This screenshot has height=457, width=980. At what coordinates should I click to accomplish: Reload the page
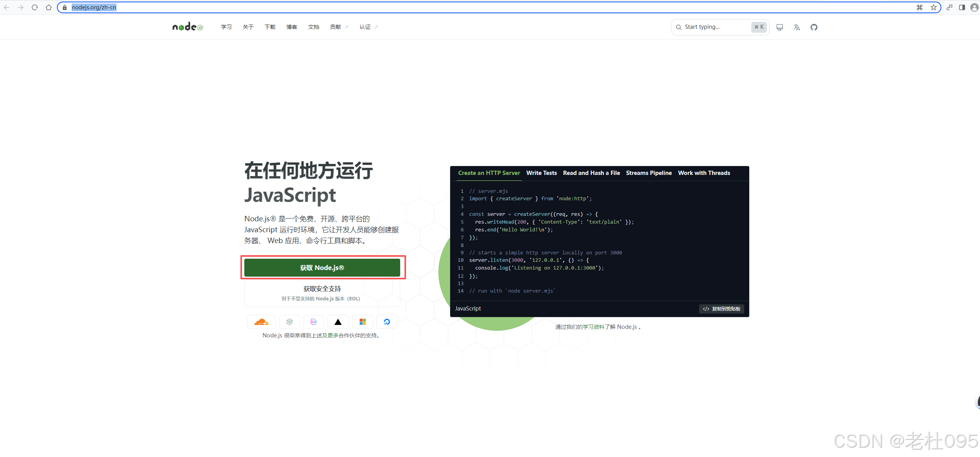35,7
